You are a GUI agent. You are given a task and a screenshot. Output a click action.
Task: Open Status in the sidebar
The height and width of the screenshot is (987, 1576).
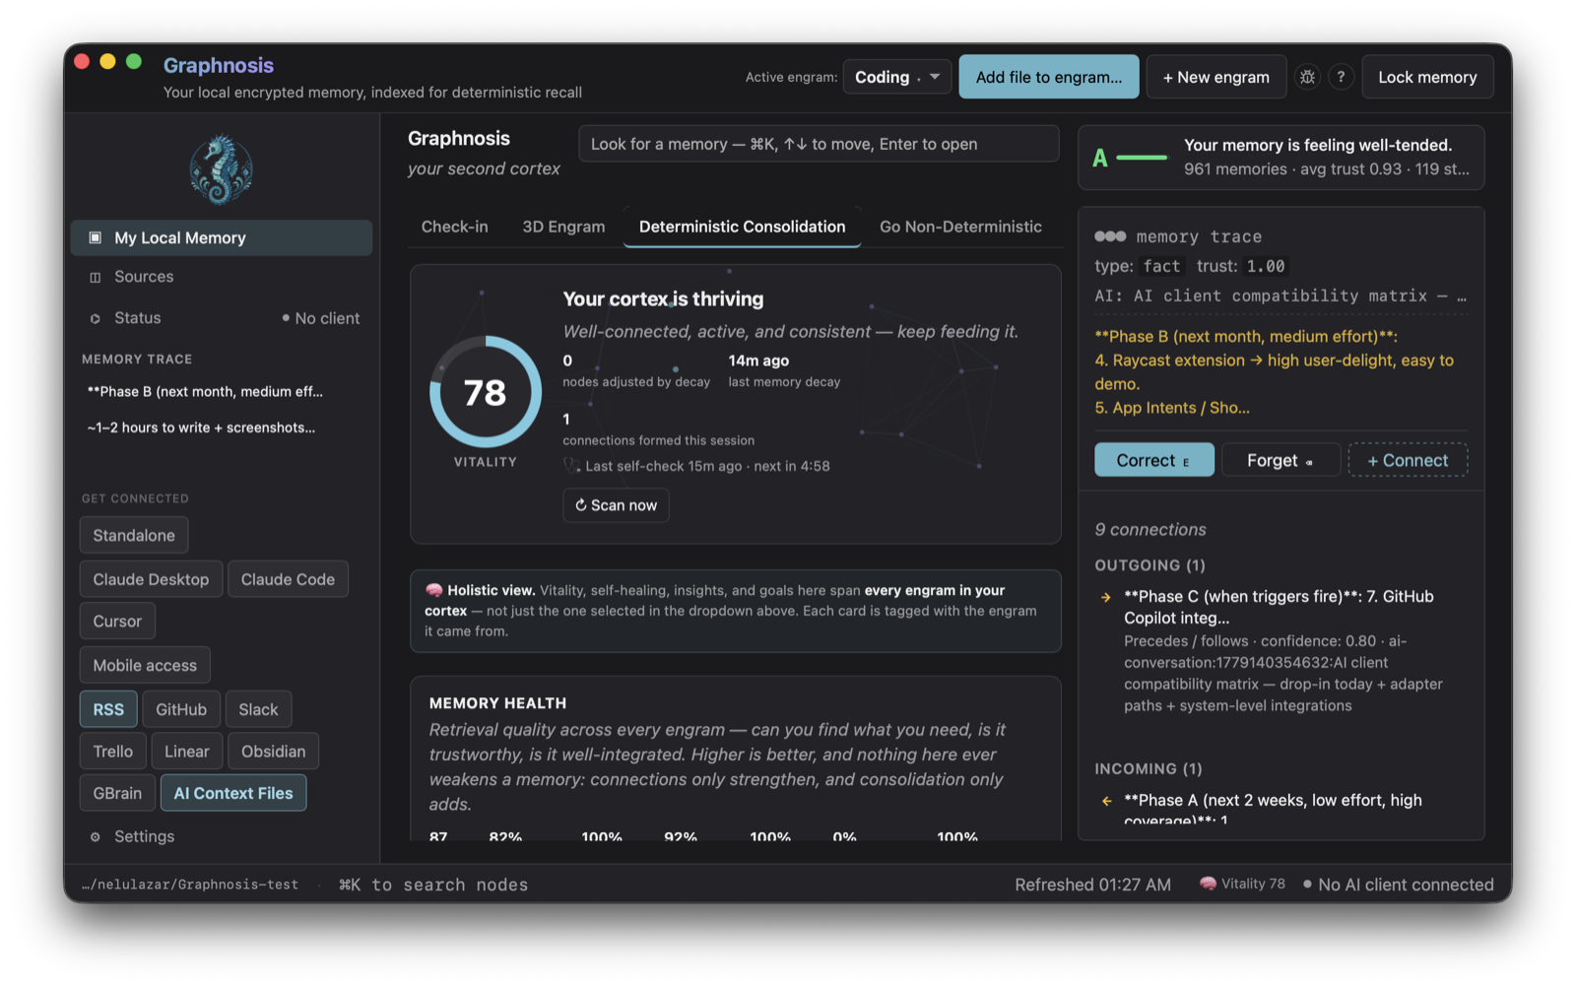click(222, 318)
